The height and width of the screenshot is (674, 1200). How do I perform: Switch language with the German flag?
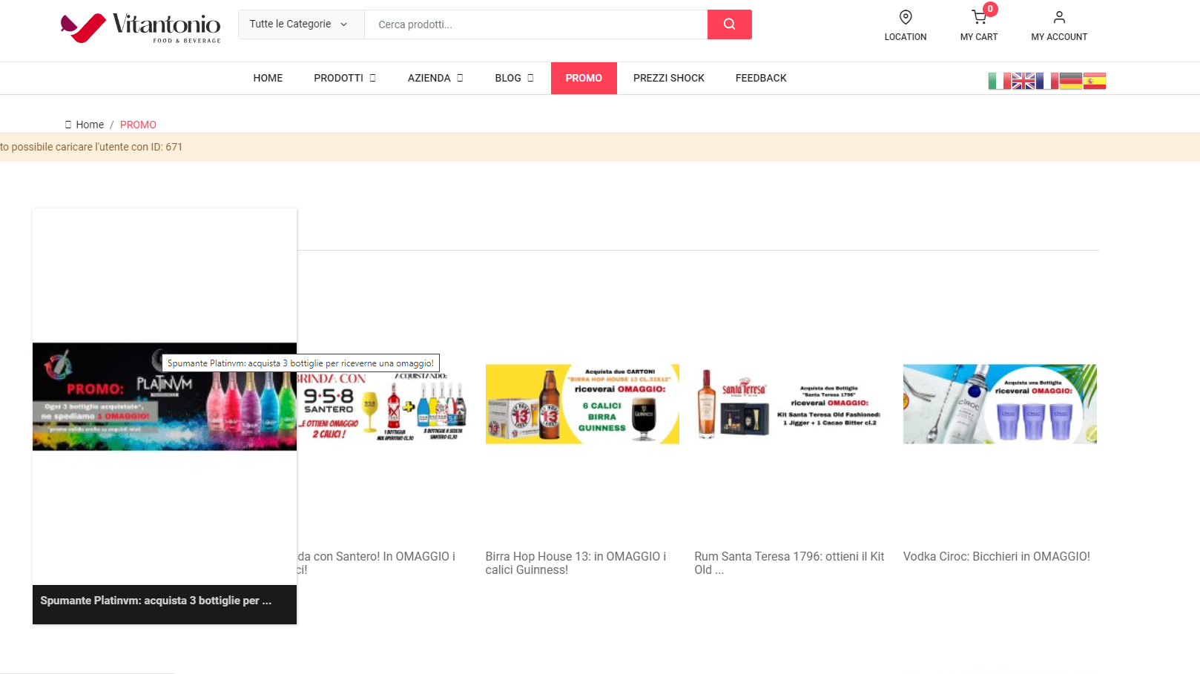tap(1071, 81)
